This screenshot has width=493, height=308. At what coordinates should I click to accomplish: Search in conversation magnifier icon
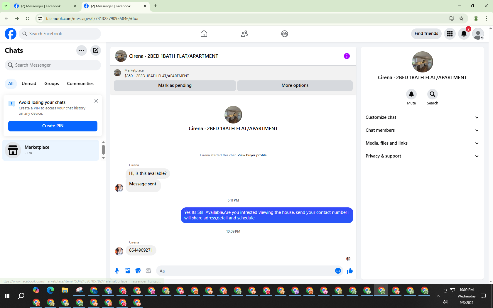tap(433, 94)
